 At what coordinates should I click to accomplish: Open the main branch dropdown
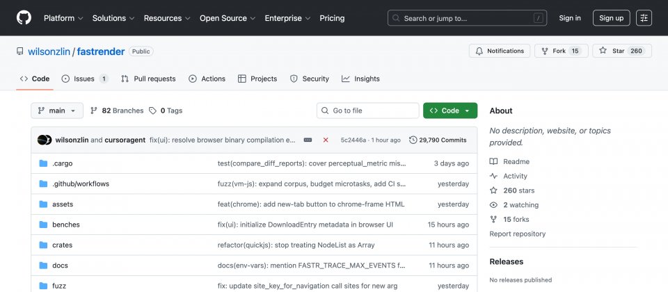57,111
